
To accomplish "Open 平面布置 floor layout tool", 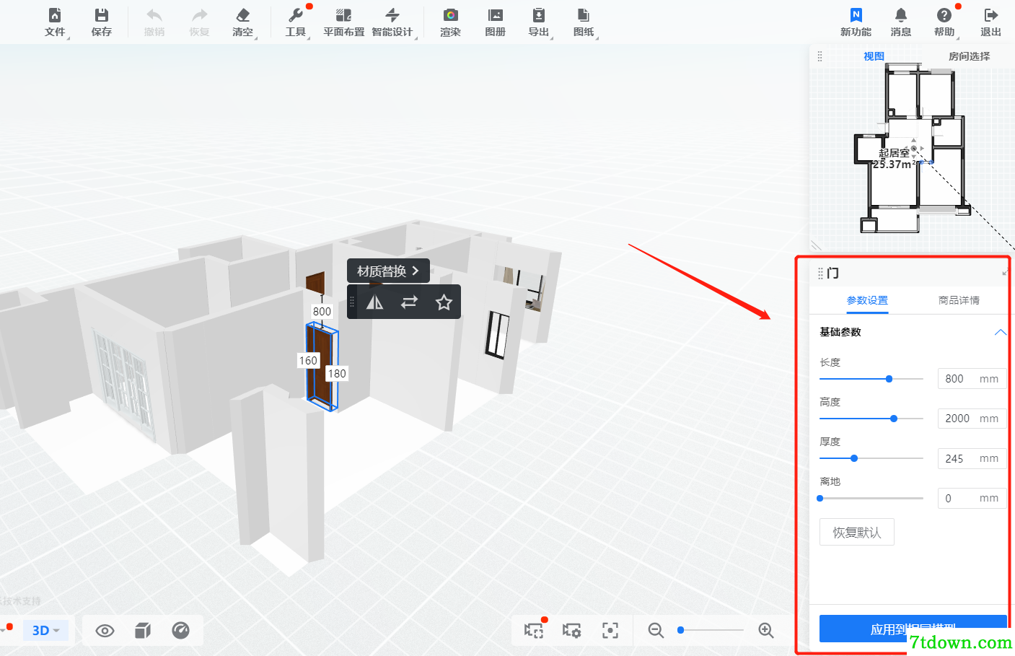I will click(344, 22).
